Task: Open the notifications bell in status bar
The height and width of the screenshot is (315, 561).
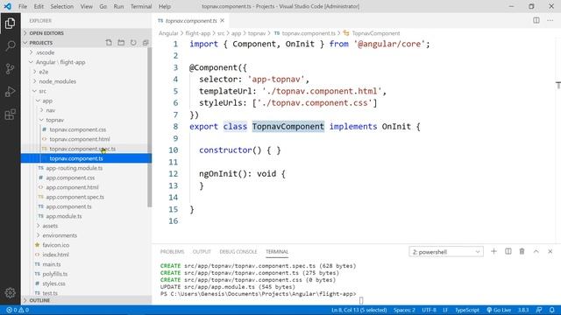Action: pos(552,310)
